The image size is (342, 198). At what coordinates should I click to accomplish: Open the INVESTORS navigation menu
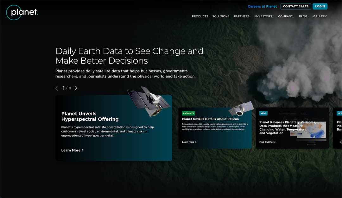pos(263,16)
